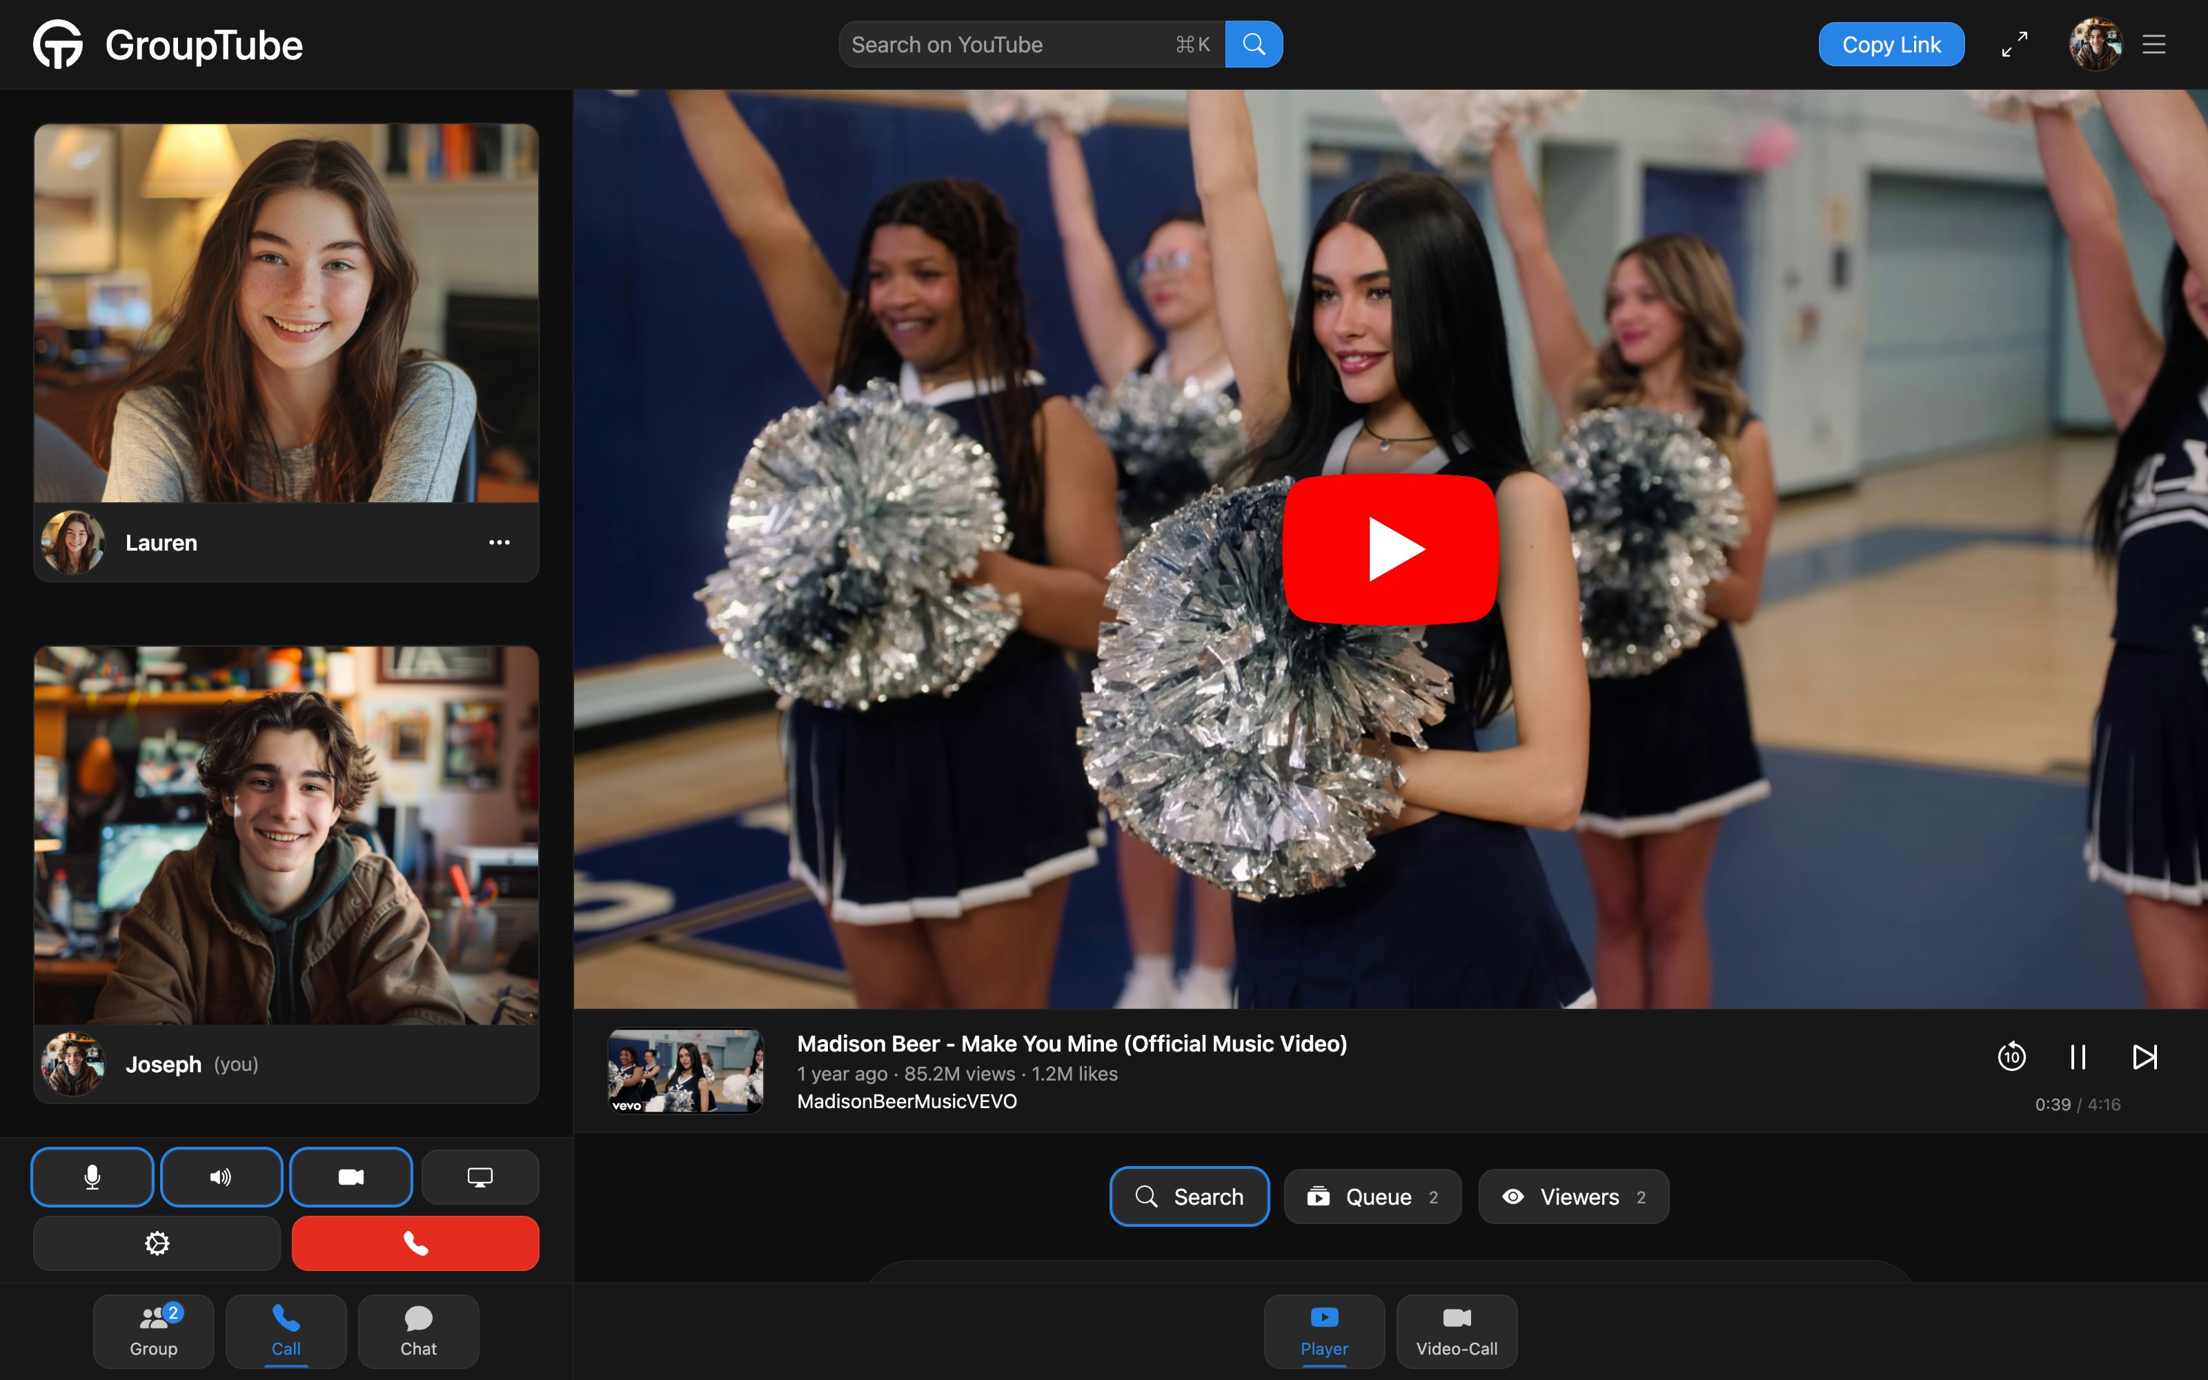
Task: Open the video Queue
Action: pos(1372,1196)
